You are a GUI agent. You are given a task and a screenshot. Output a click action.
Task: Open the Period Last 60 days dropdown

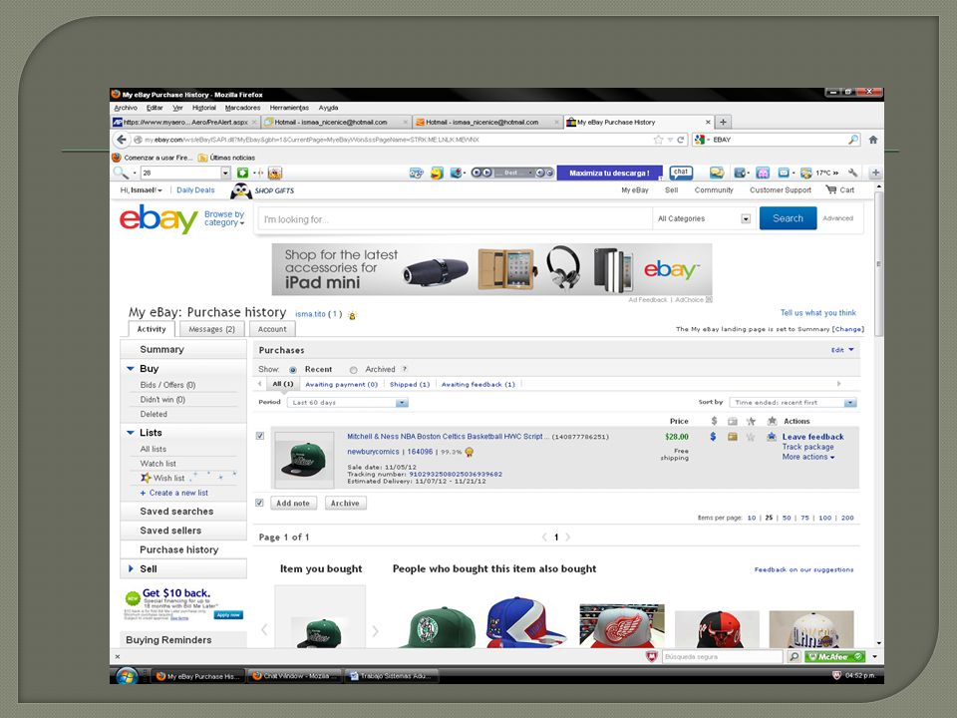click(x=348, y=402)
